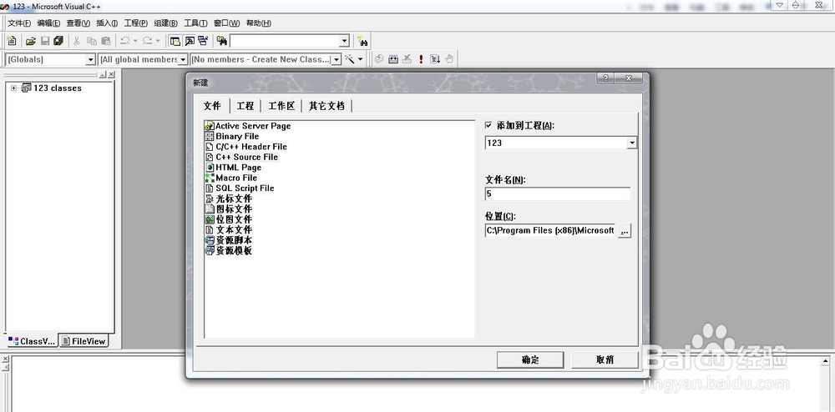Click the 文件名 input field
Image resolution: width=835 pixels, height=412 pixels.
click(558, 194)
